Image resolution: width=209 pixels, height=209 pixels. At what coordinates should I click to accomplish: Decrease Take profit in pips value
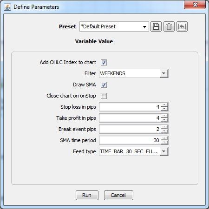coord(164,120)
